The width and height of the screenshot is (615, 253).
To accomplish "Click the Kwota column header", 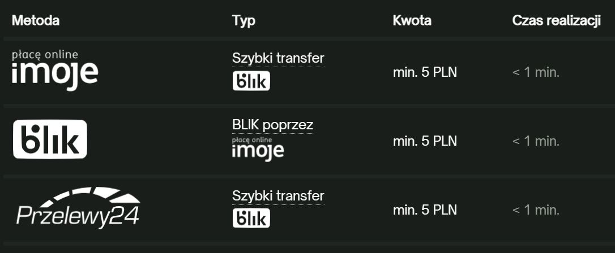I will pos(412,21).
